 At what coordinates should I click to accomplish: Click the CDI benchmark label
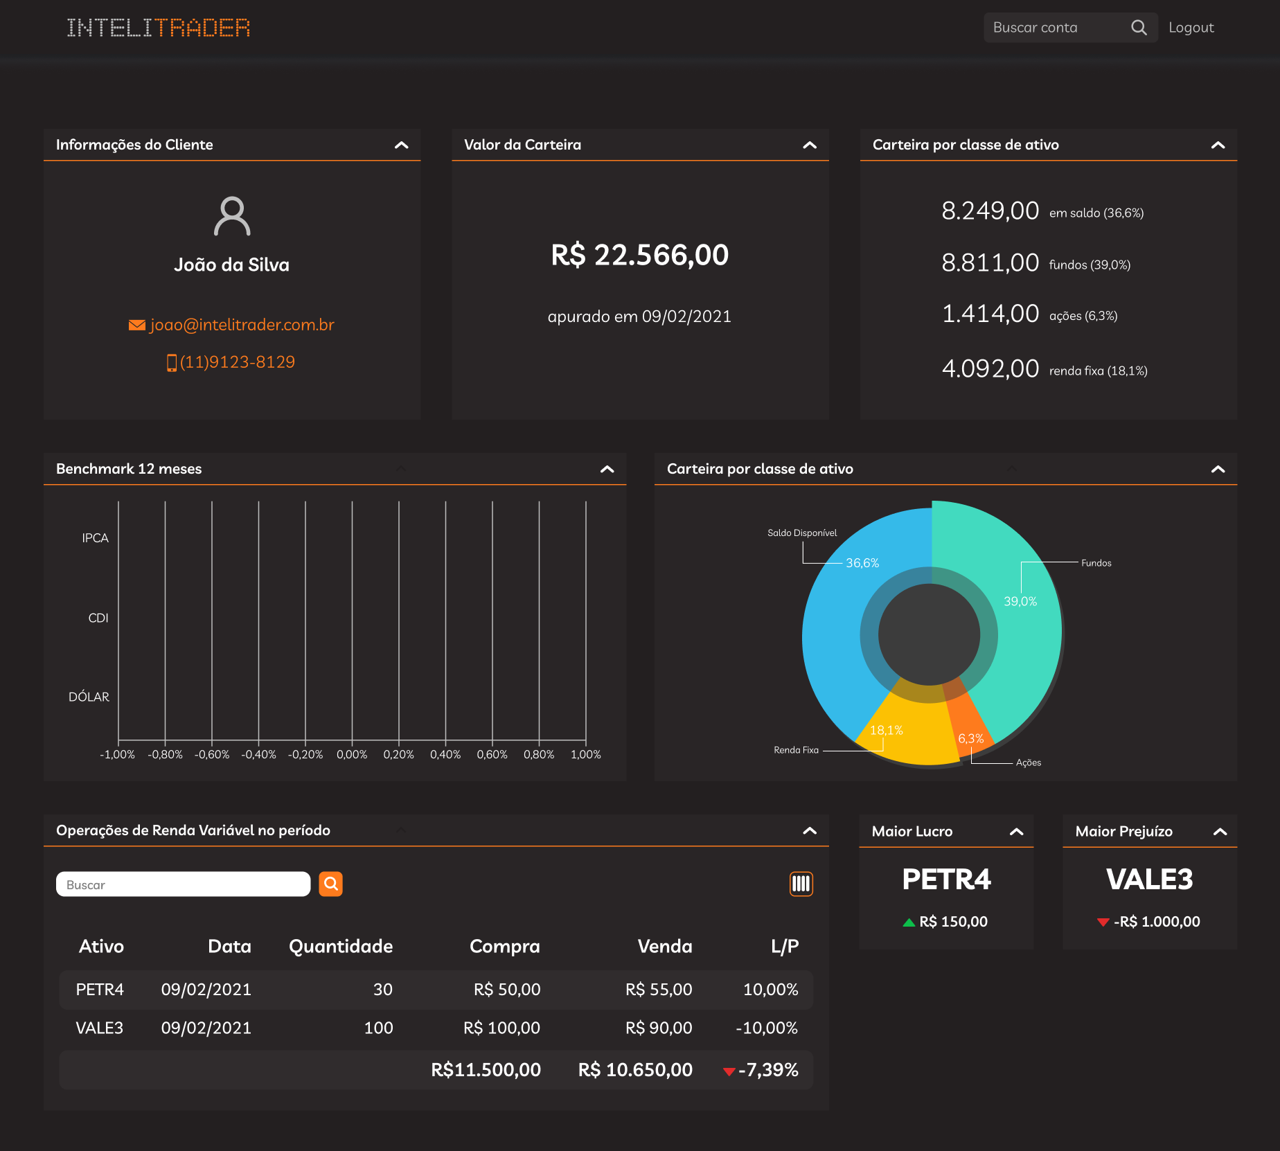point(98,618)
